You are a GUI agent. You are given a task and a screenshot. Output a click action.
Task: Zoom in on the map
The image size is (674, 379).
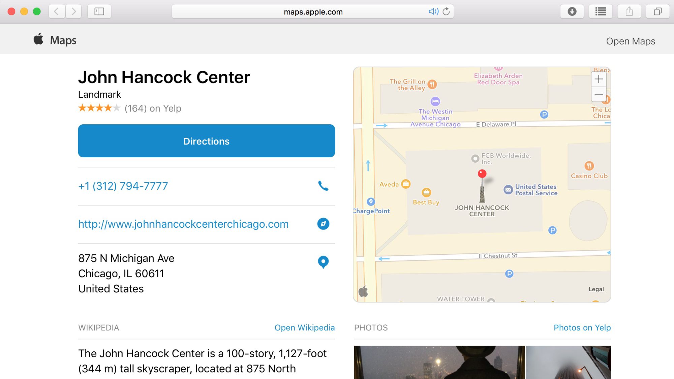(599, 79)
